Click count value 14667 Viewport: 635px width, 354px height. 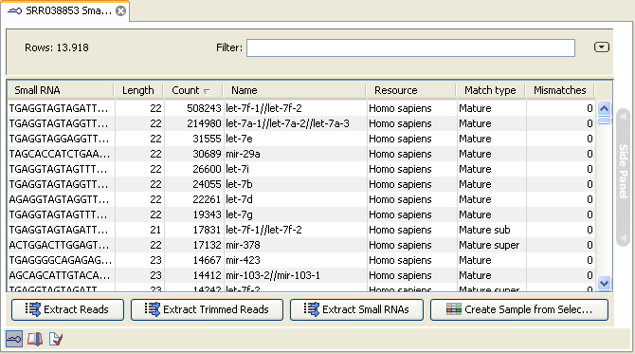(x=207, y=260)
